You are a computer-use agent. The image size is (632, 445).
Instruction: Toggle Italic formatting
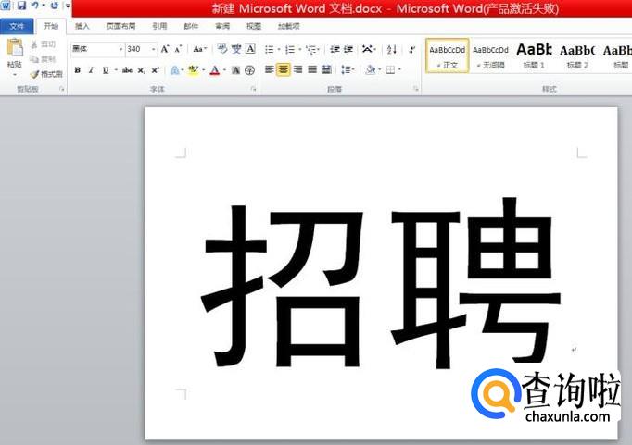click(x=91, y=70)
